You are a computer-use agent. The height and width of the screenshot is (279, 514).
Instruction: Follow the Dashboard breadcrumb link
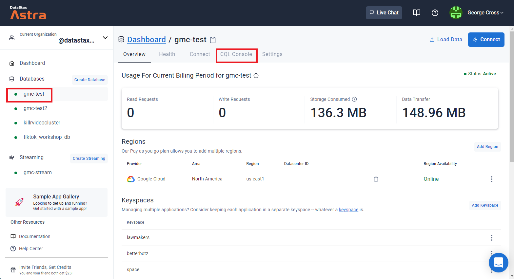point(147,40)
